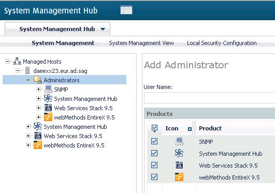
Task: Click the Managed Hosts network icon
Action: pyautogui.click(x=17, y=61)
